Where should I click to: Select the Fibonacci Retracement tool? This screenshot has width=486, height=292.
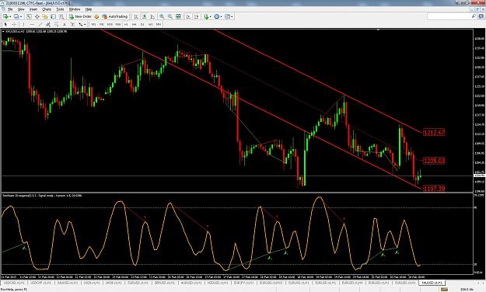coord(56,24)
